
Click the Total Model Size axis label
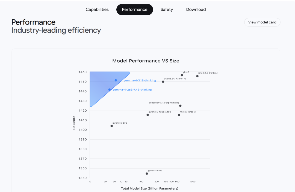tap(150, 188)
